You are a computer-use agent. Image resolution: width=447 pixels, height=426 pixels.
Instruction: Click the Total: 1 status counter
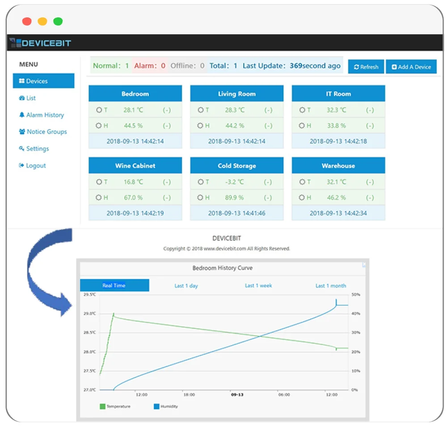coord(223,66)
